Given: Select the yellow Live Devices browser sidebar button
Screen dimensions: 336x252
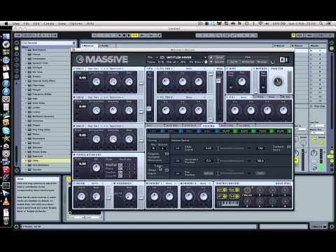Looking at the screenshot, I should click(x=17, y=48).
